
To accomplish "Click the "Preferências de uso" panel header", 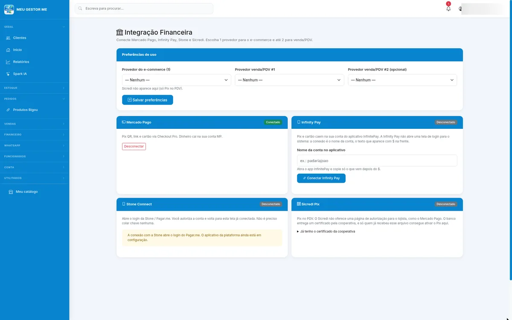I will coord(290,55).
